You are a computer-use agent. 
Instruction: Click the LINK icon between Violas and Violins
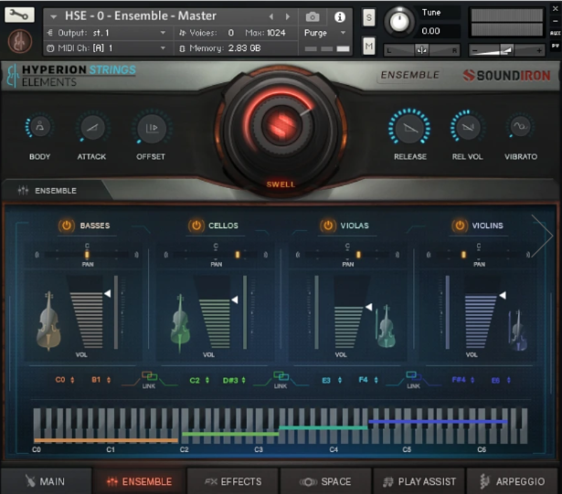tap(413, 376)
